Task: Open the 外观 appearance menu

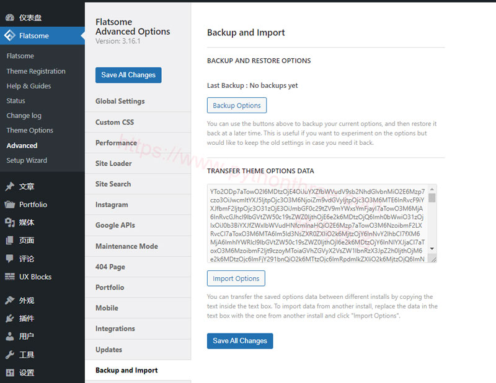Action: pyautogui.click(x=42, y=300)
